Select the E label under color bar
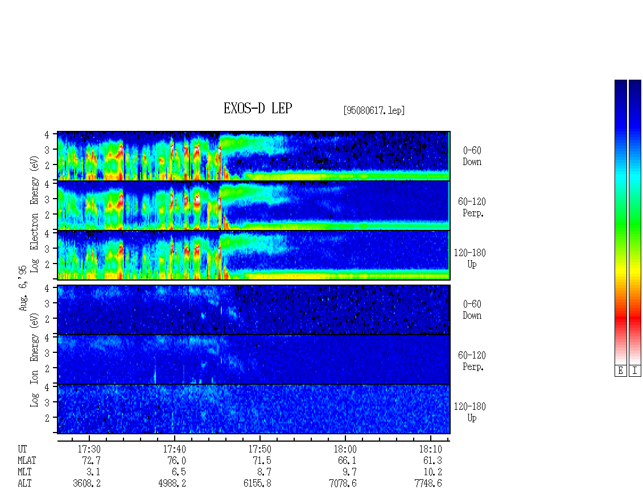 [620, 371]
